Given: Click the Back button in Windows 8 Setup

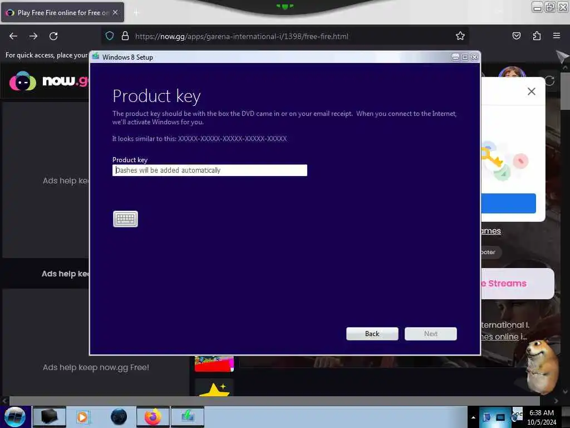Looking at the screenshot, I should point(372,334).
